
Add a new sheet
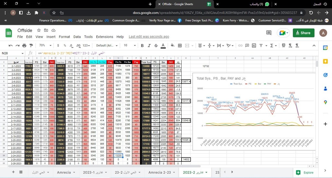coord(13,172)
